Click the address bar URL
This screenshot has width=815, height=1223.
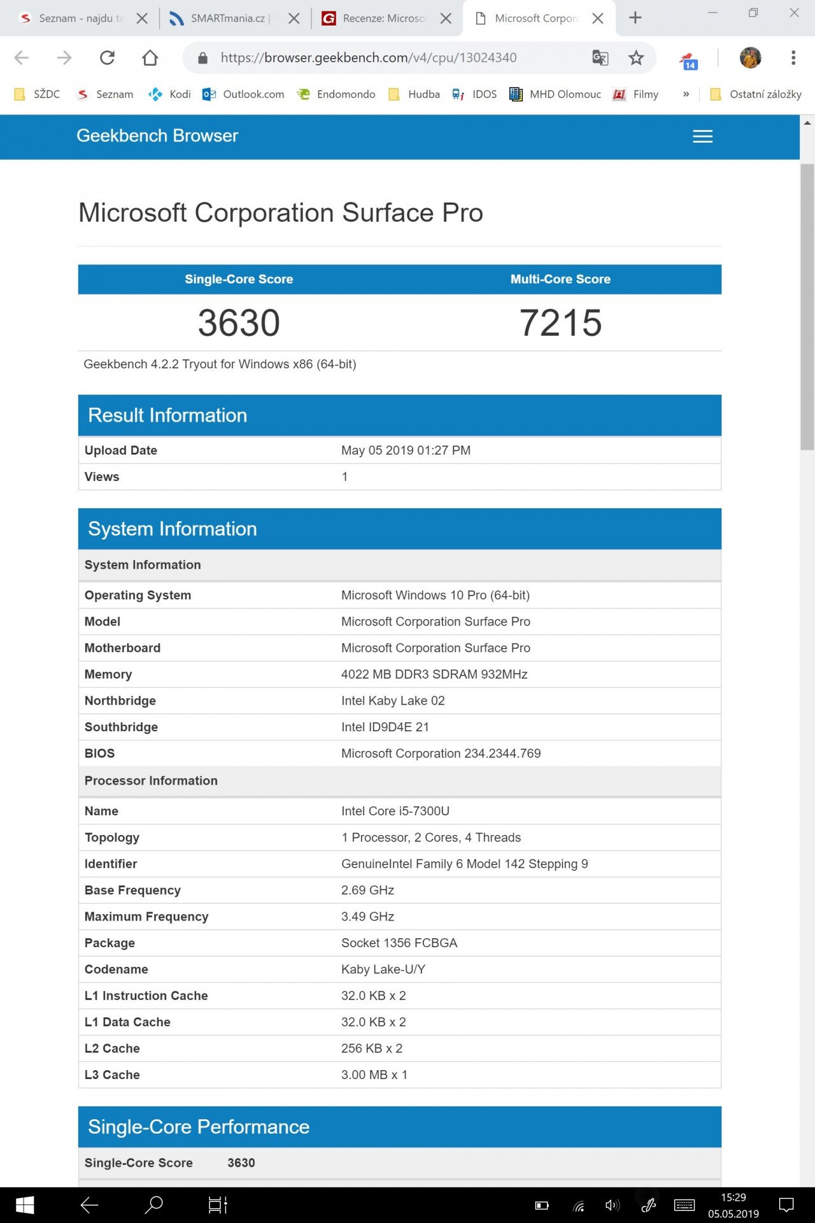[x=369, y=58]
